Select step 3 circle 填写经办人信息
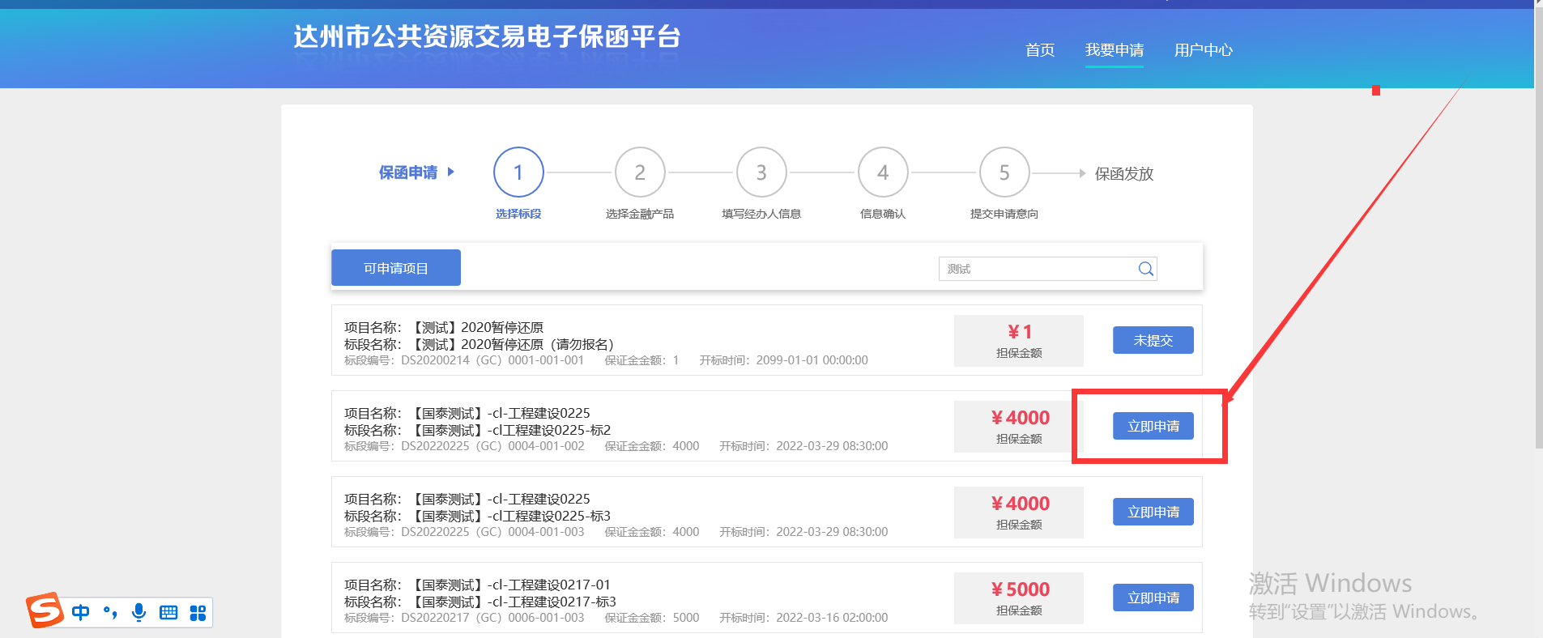This screenshot has height=638, width=1543. pyautogui.click(x=761, y=172)
